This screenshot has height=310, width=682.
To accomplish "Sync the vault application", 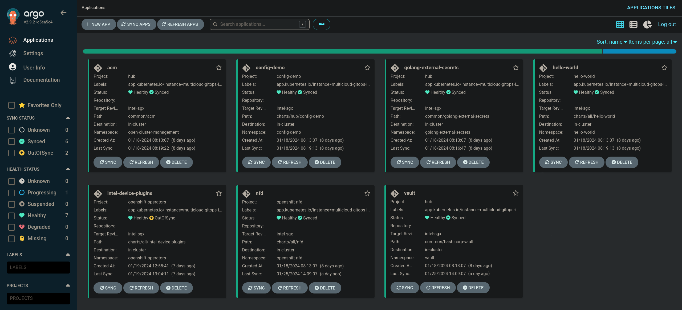I will tap(405, 288).
